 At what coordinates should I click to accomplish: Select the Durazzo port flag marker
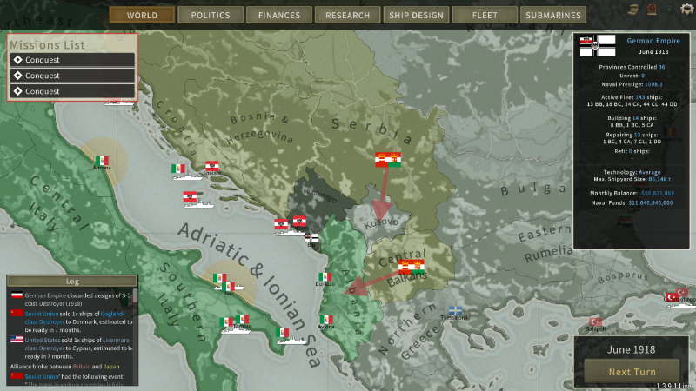pos(325,277)
